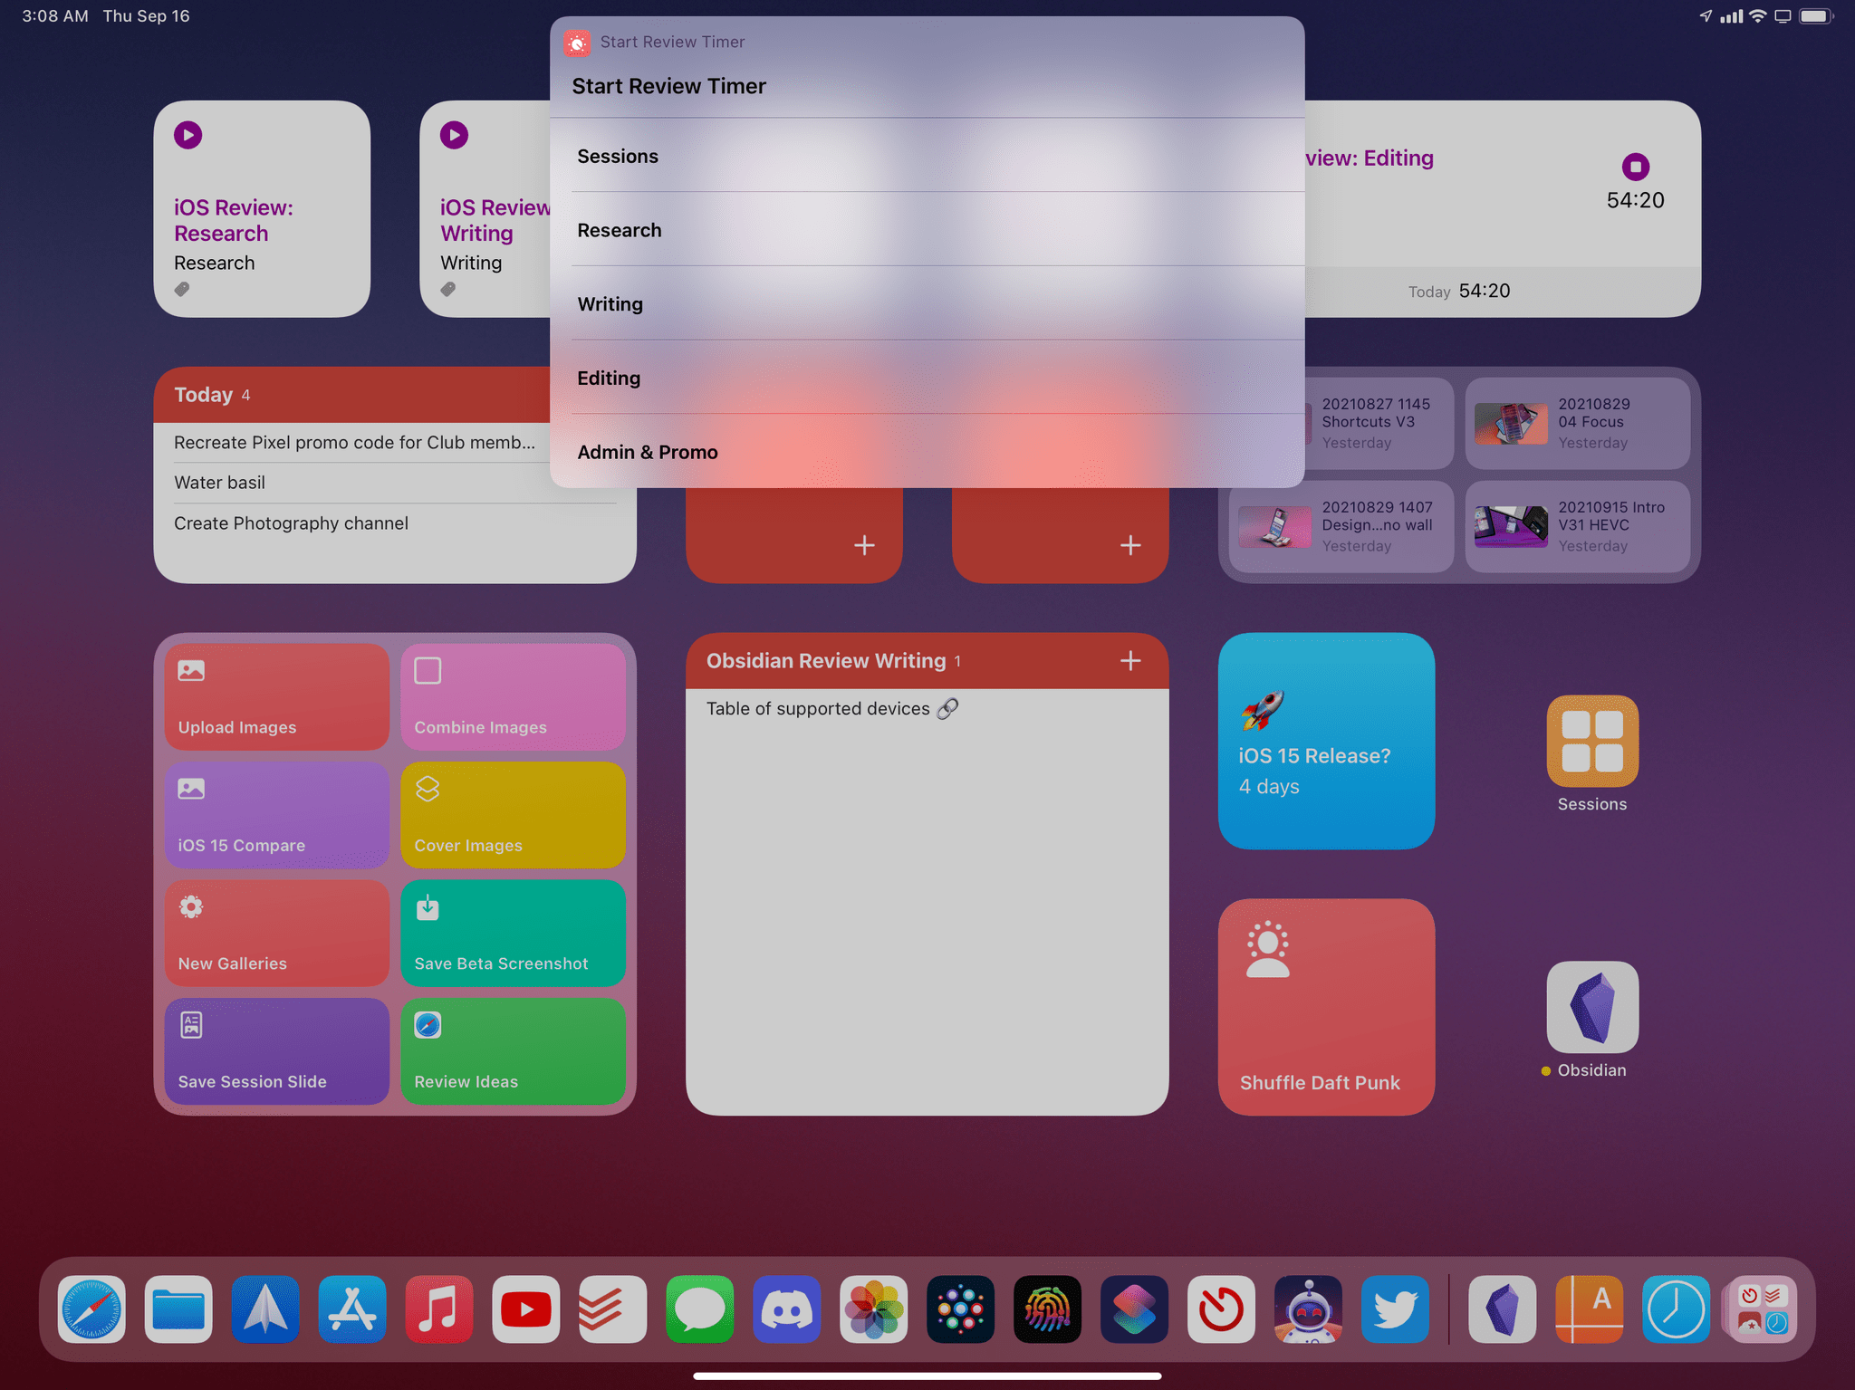Open the astronaut robot app in dock
The width and height of the screenshot is (1855, 1390).
pos(1309,1309)
